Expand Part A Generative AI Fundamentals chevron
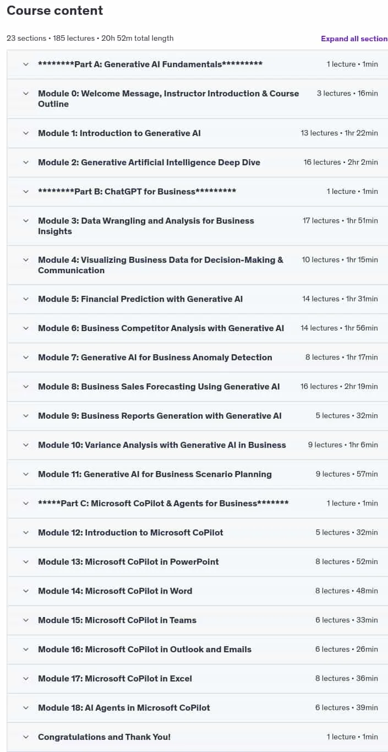The width and height of the screenshot is (388, 752). coord(25,64)
